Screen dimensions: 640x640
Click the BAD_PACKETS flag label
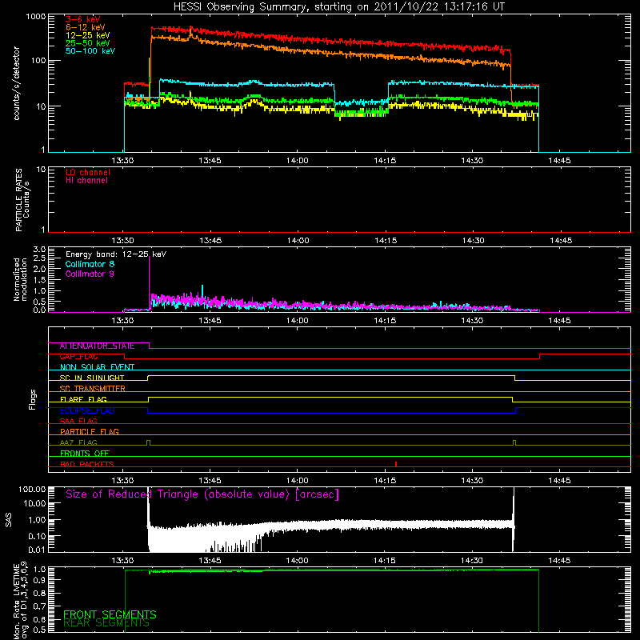(87, 464)
